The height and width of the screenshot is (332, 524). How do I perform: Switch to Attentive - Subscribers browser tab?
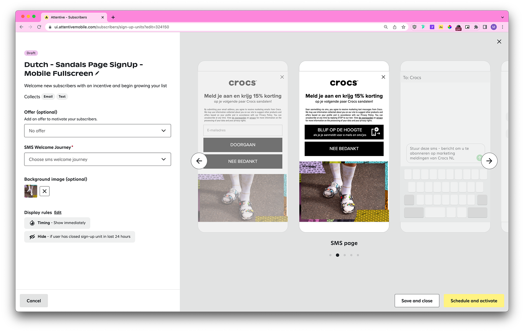69,17
